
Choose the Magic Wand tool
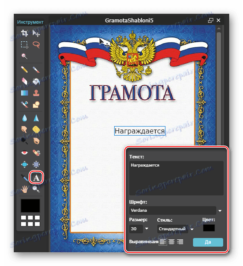point(25,56)
